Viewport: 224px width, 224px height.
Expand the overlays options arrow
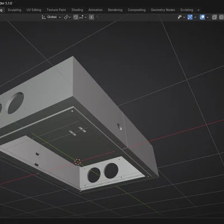pos(207,17)
